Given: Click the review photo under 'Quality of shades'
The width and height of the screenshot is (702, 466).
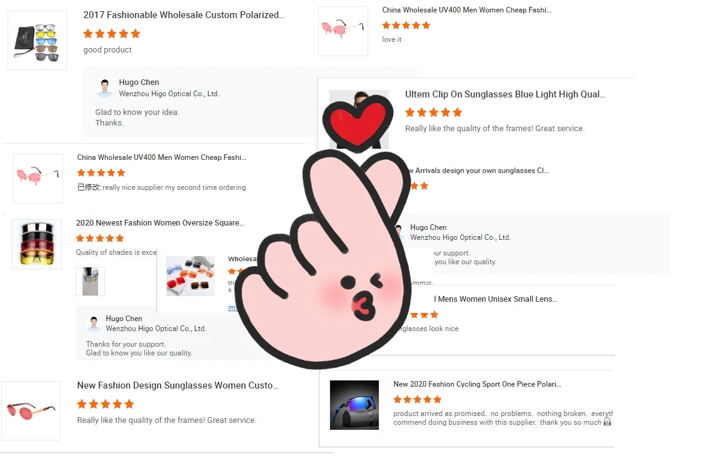Looking at the screenshot, I should click(90, 281).
